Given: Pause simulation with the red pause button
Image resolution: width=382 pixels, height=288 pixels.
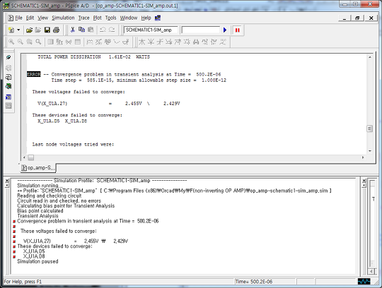Looking at the screenshot, I should coord(237,30).
